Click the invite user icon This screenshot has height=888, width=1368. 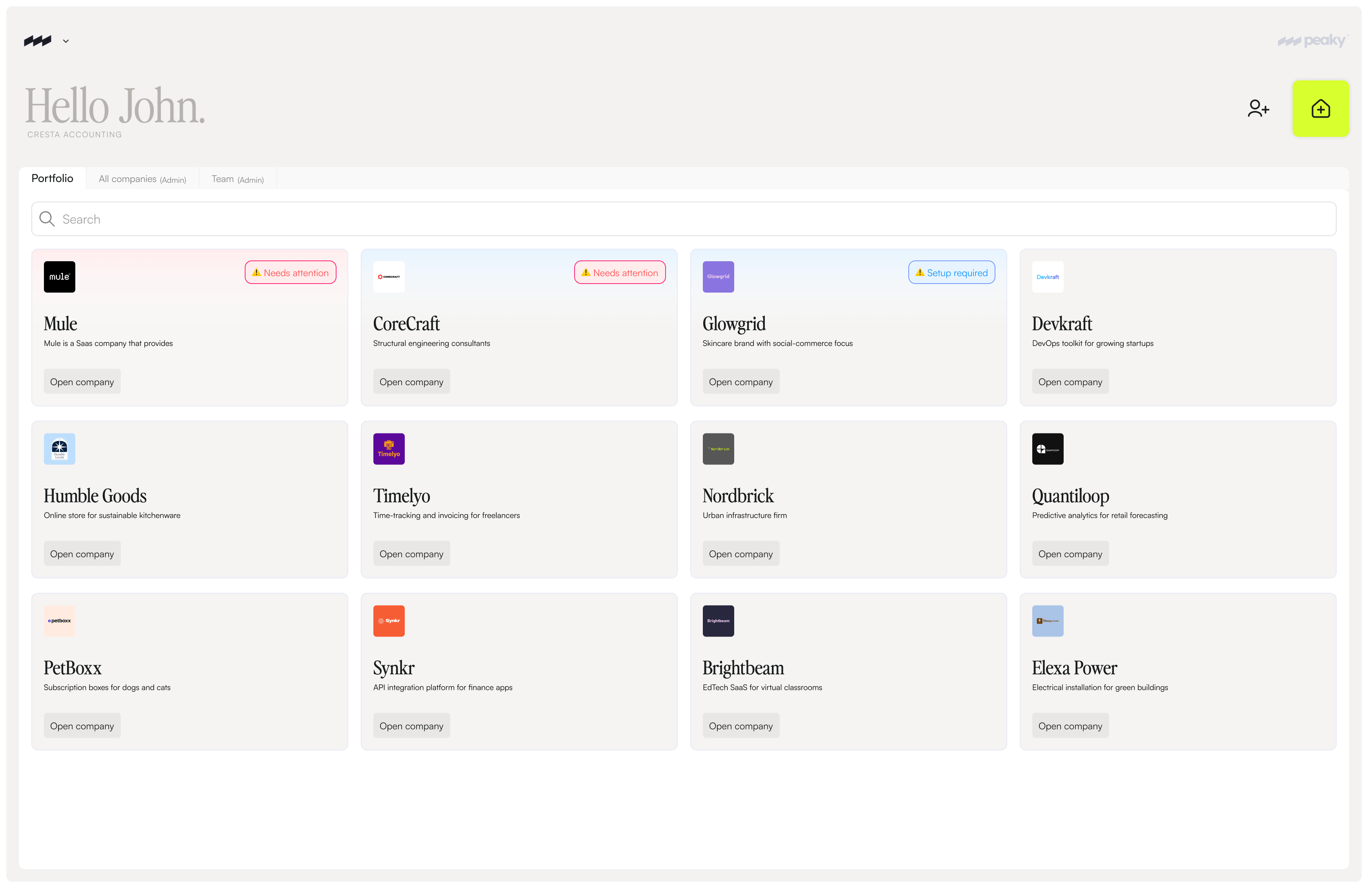(x=1258, y=108)
